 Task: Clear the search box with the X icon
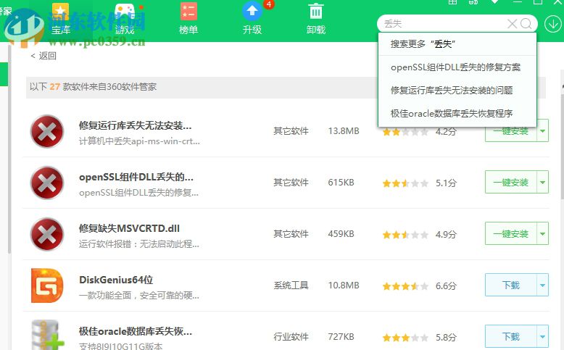tap(512, 24)
